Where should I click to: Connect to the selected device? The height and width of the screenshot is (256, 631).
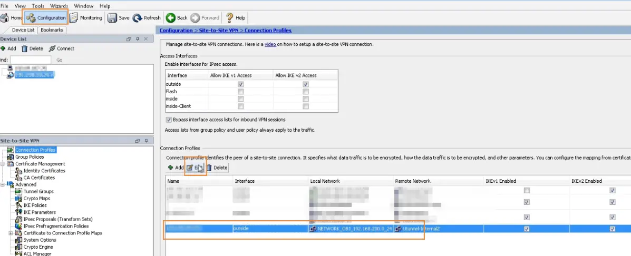click(x=62, y=48)
